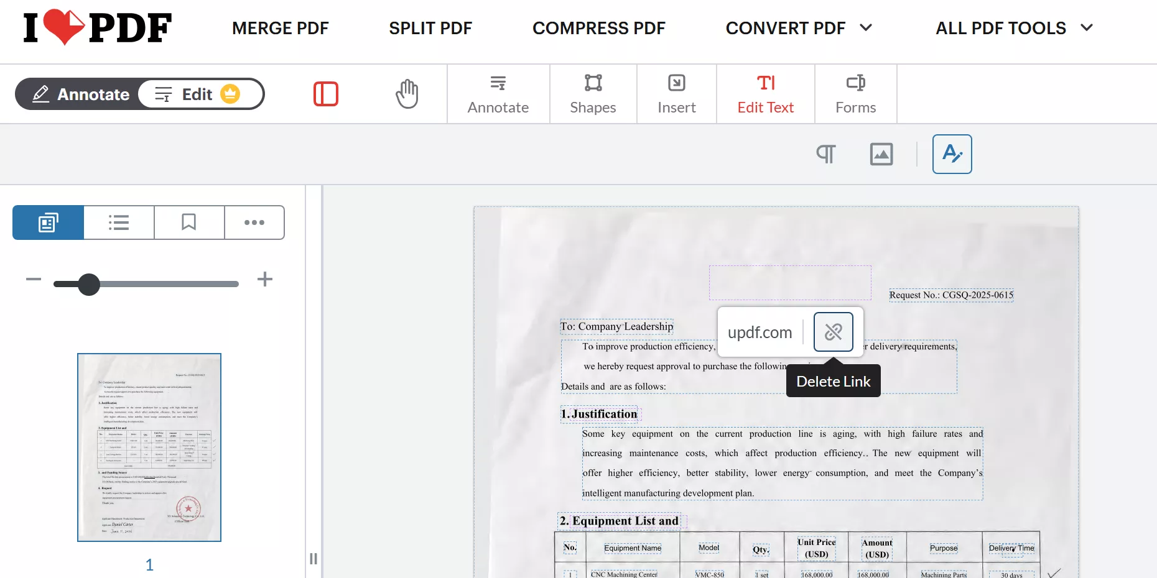Screen dimensions: 1157x578
Task: Click the paragraph edit icon
Action: [x=826, y=154]
